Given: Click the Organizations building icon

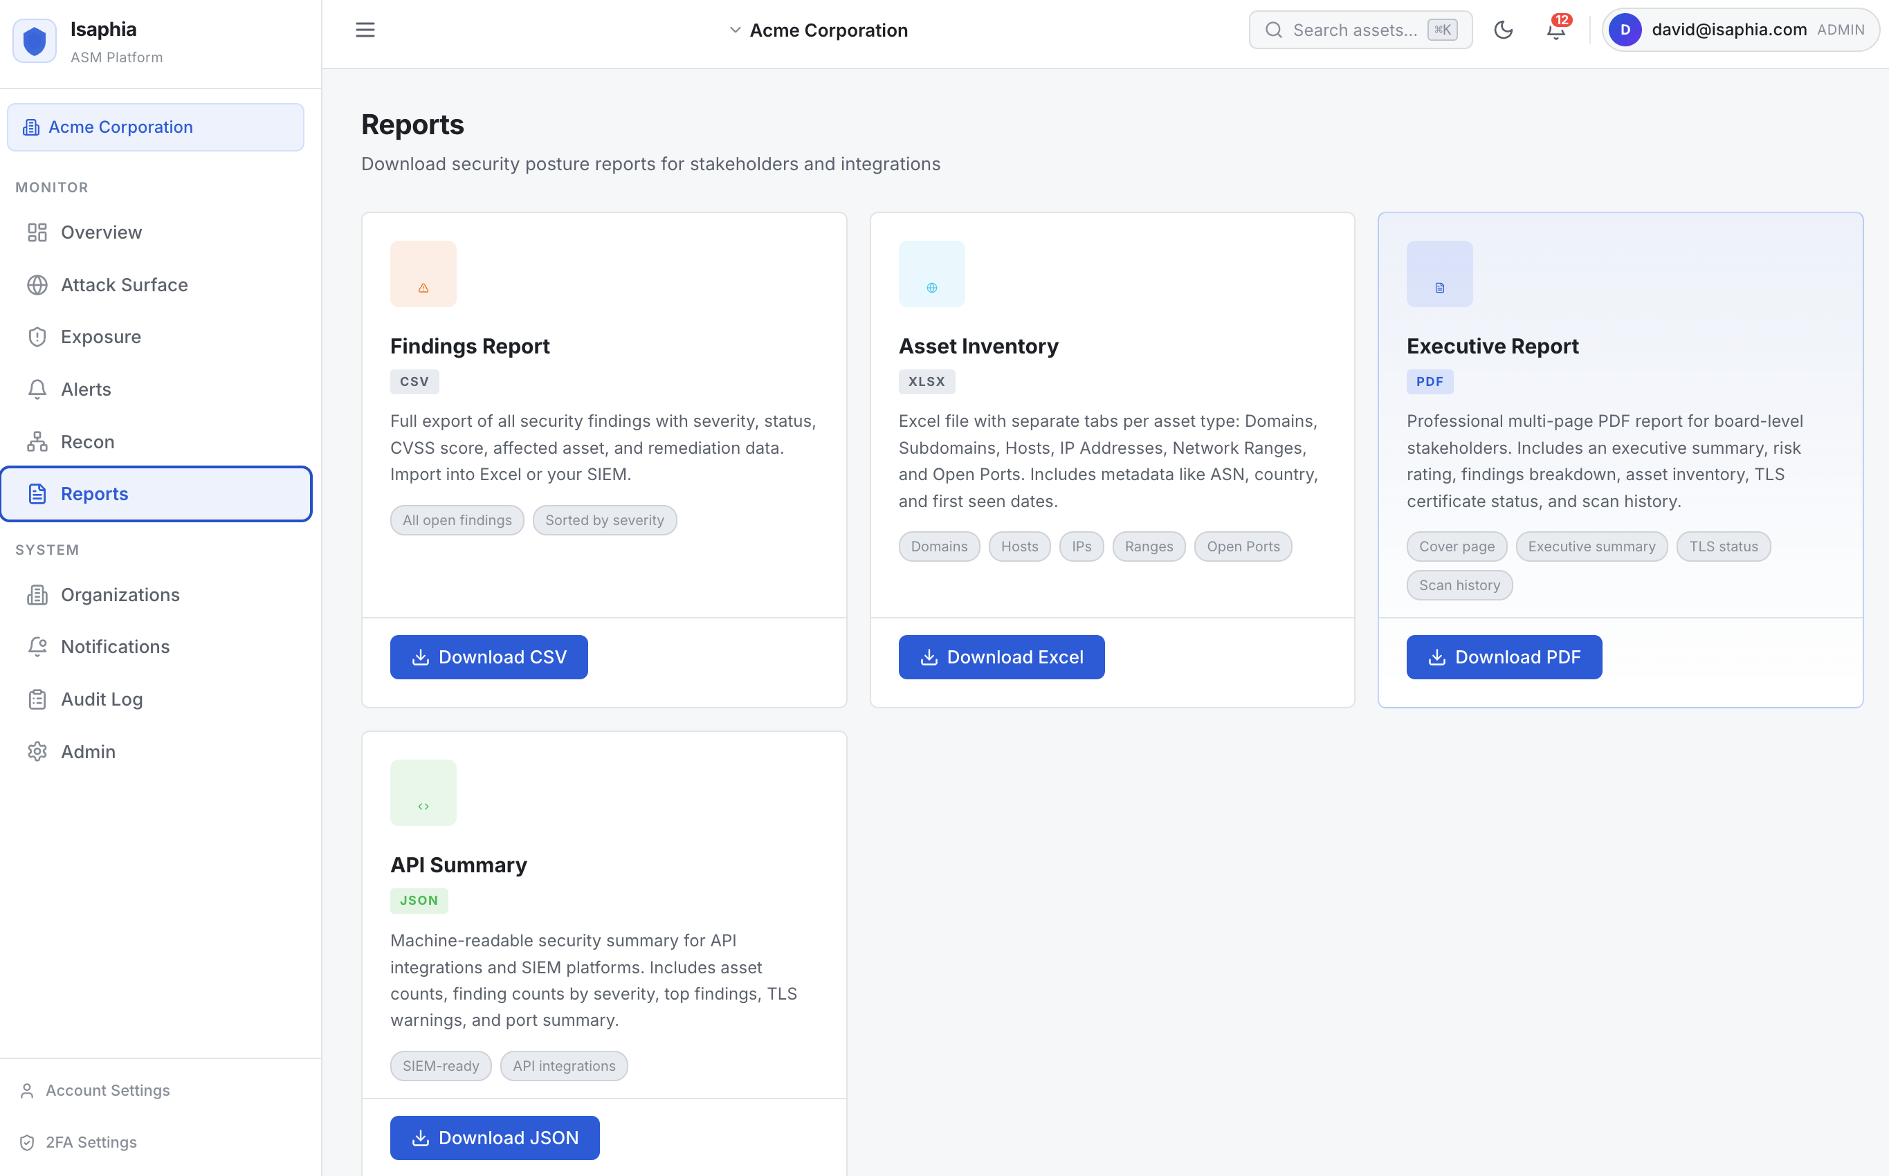Looking at the screenshot, I should 37,595.
